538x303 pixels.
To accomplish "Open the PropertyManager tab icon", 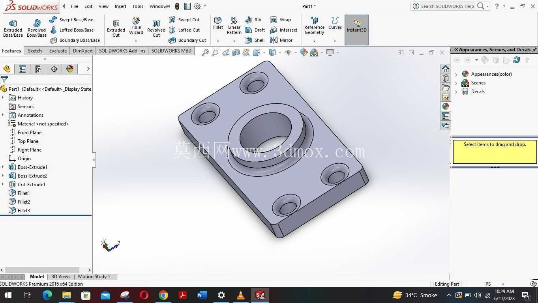I will tap(22, 69).
